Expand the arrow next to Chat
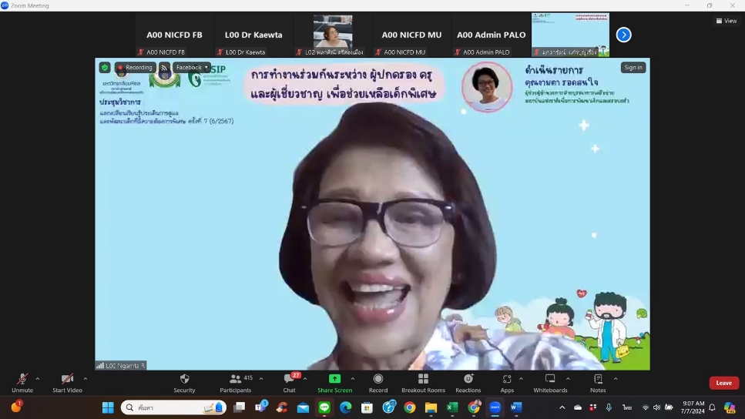Screen dimensions: 745x419 coord(304,379)
